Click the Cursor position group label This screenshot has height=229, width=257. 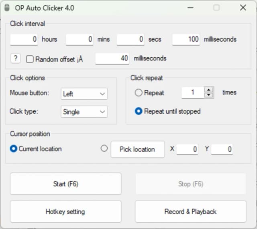click(30, 134)
